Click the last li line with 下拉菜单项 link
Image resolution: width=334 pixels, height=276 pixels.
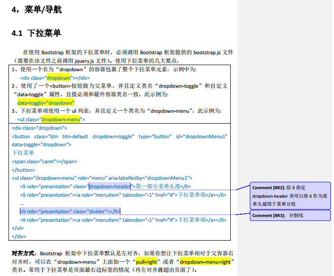coord(123,220)
